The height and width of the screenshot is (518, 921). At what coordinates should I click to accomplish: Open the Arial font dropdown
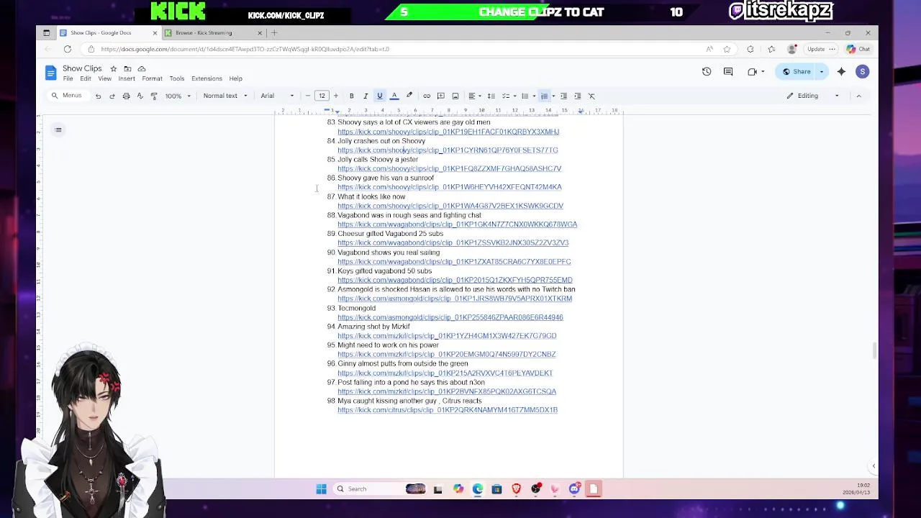pyautogui.click(x=277, y=96)
